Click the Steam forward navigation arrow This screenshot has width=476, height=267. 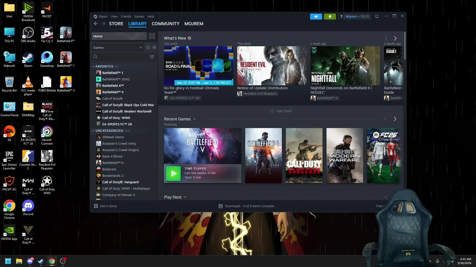[103, 24]
